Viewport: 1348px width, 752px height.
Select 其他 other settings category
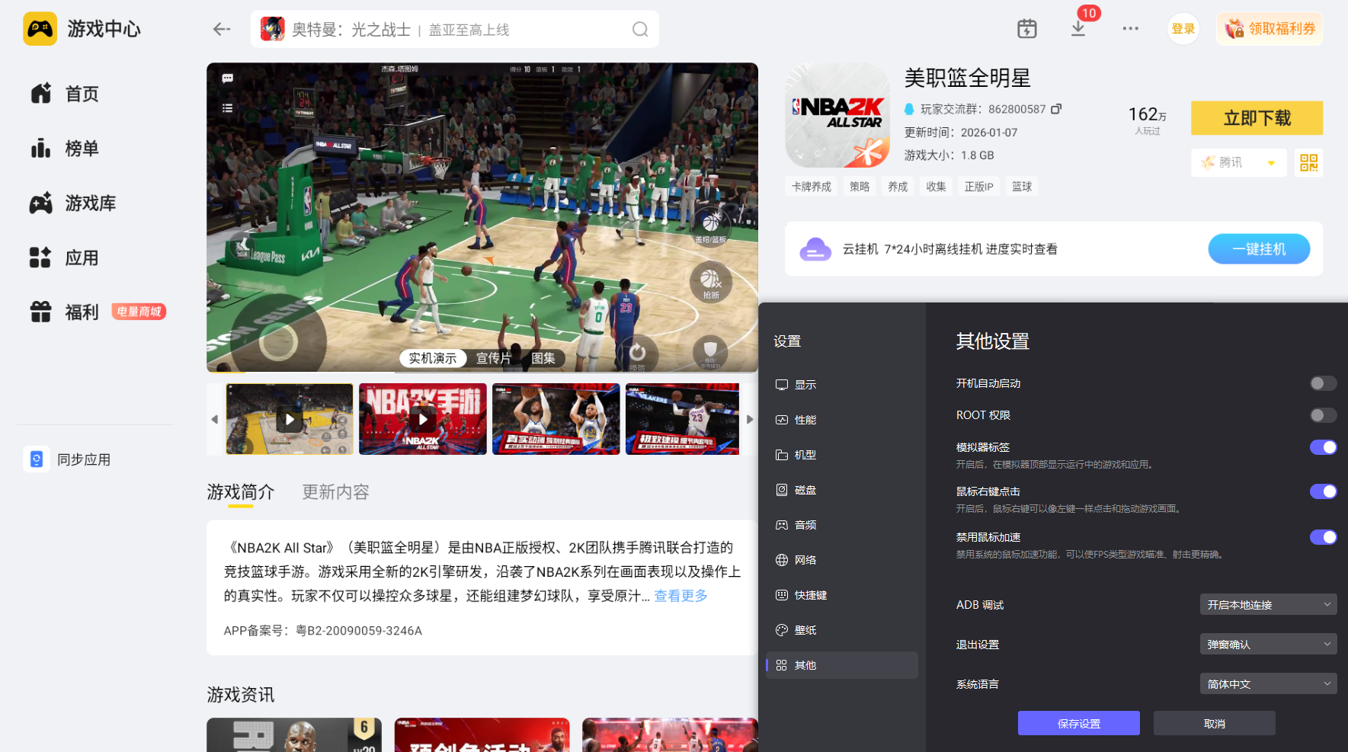841,665
